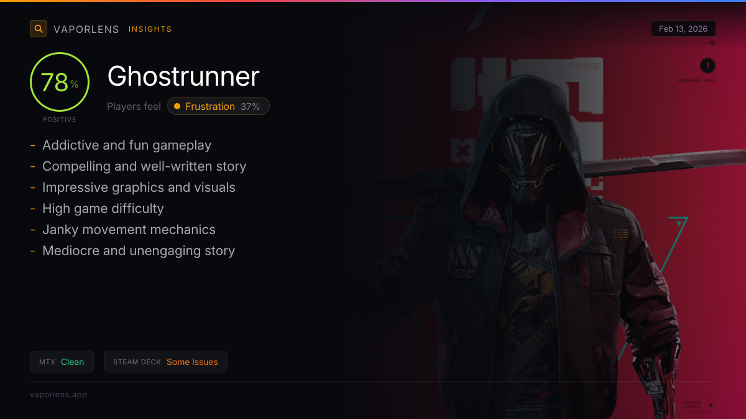Click the green 78% positive score ring
Image resolution: width=746 pixels, height=419 pixels.
pyautogui.click(x=60, y=82)
